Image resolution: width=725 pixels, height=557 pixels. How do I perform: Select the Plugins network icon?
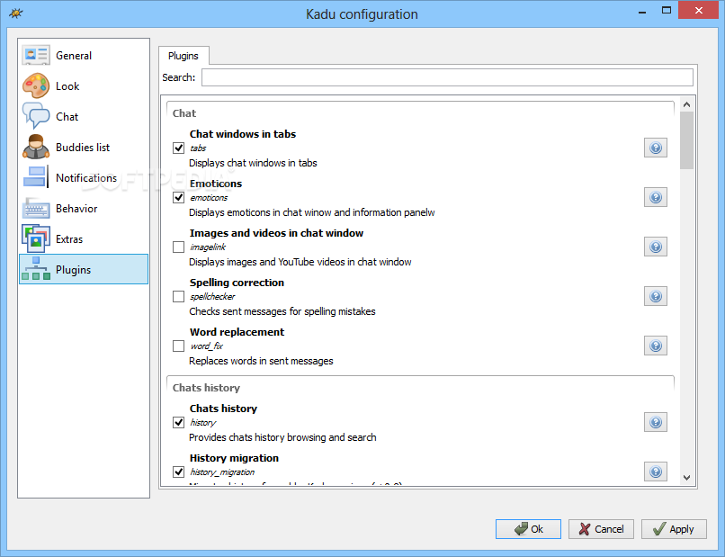point(36,269)
